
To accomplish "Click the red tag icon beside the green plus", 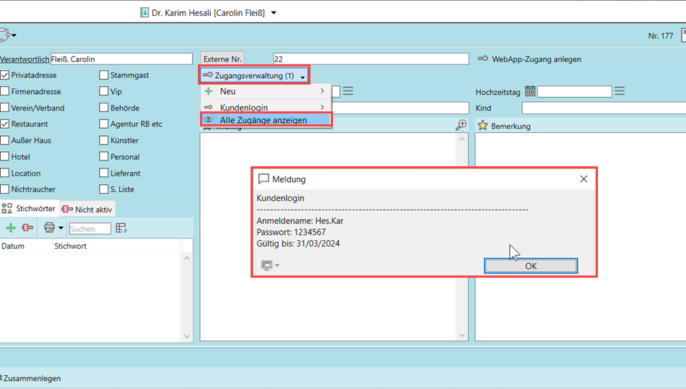I will tap(27, 228).
